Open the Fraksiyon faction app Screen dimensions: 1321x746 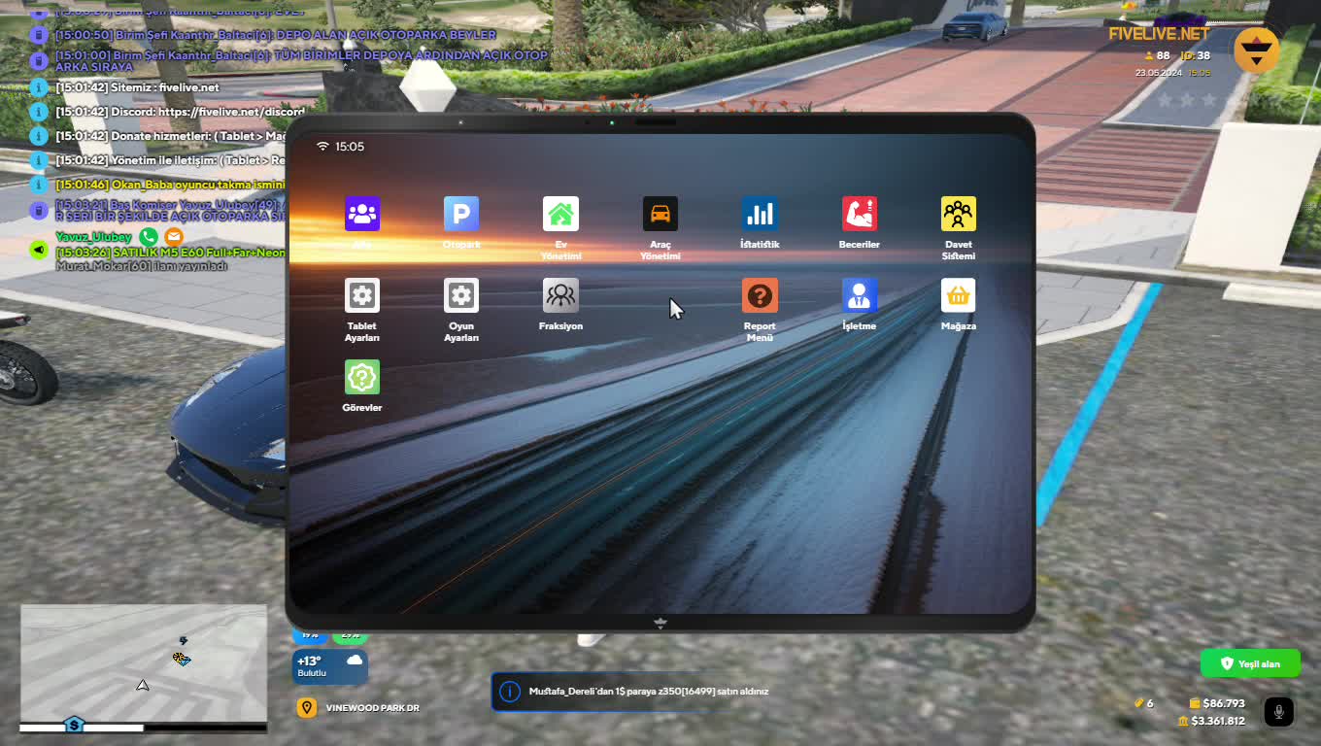(x=560, y=296)
